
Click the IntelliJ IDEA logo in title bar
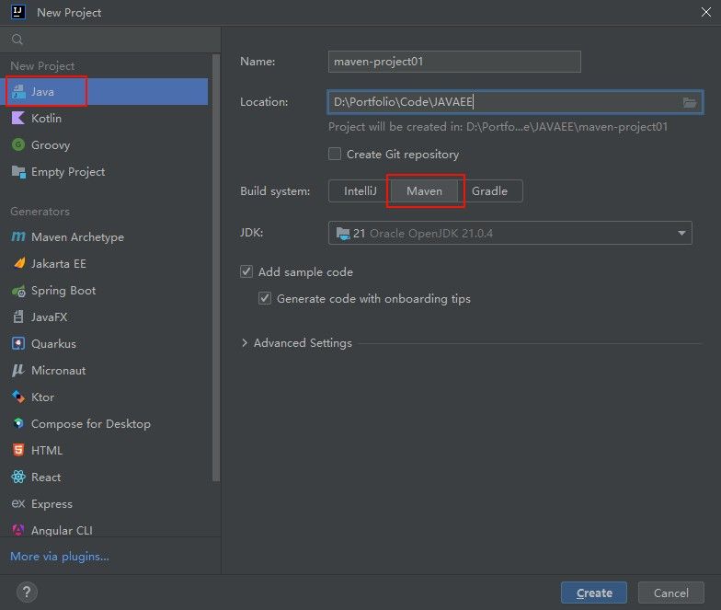pyautogui.click(x=18, y=12)
